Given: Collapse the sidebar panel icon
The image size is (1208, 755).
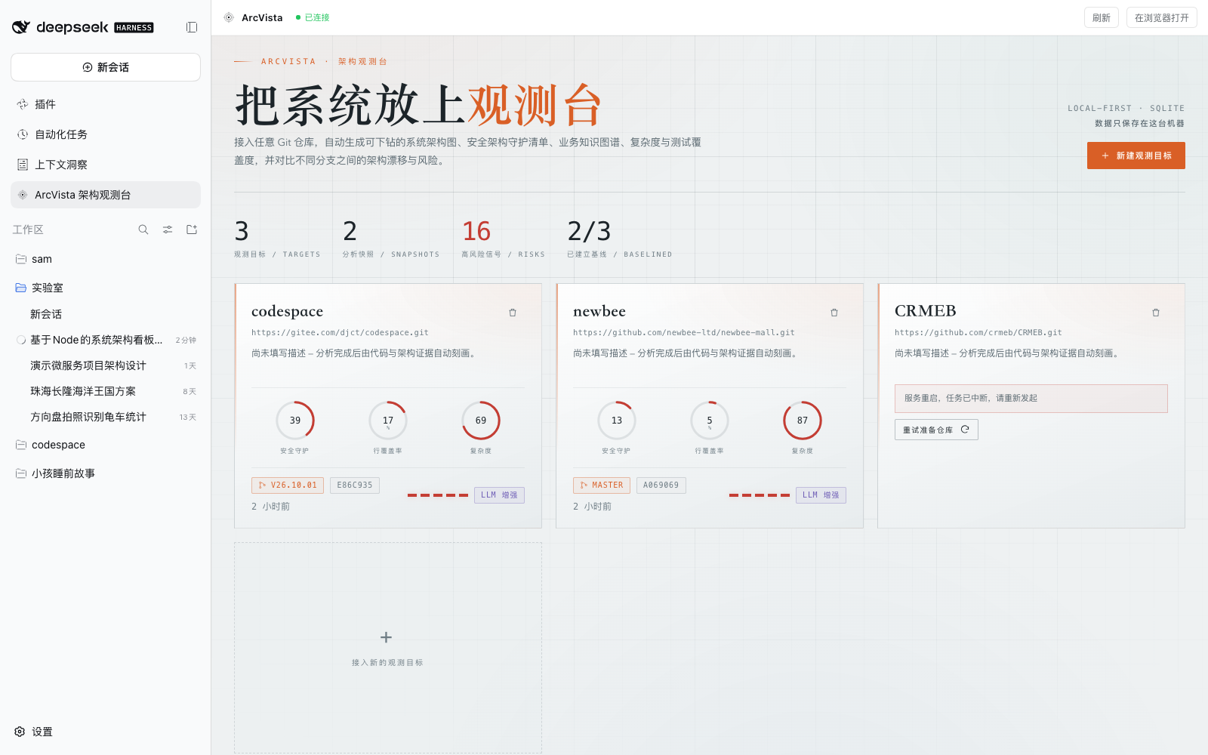Looking at the screenshot, I should [x=192, y=27].
